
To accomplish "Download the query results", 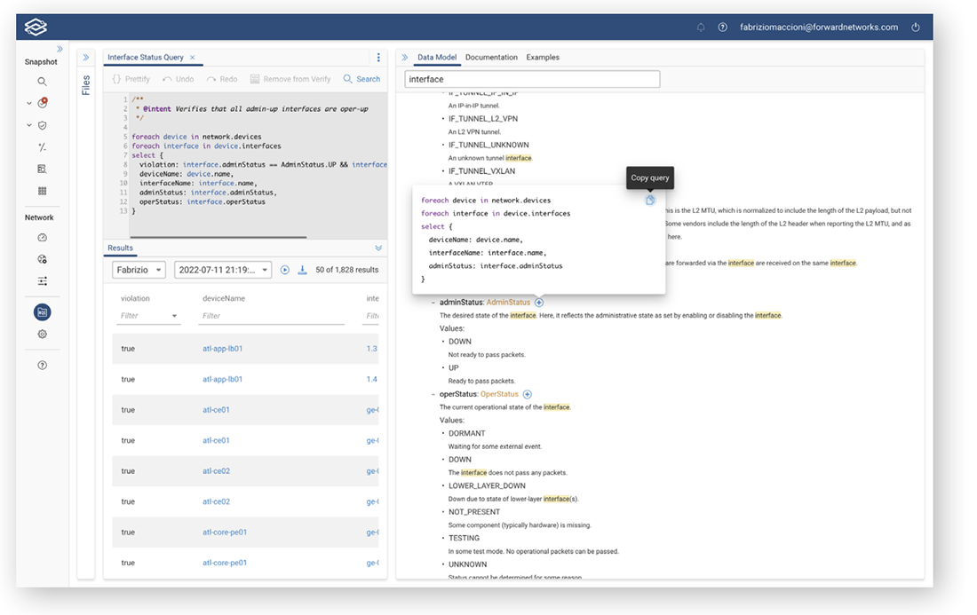I will point(302,270).
